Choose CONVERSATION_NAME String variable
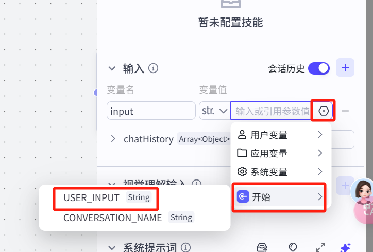The width and height of the screenshot is (373, 252). tap(129, 218)
